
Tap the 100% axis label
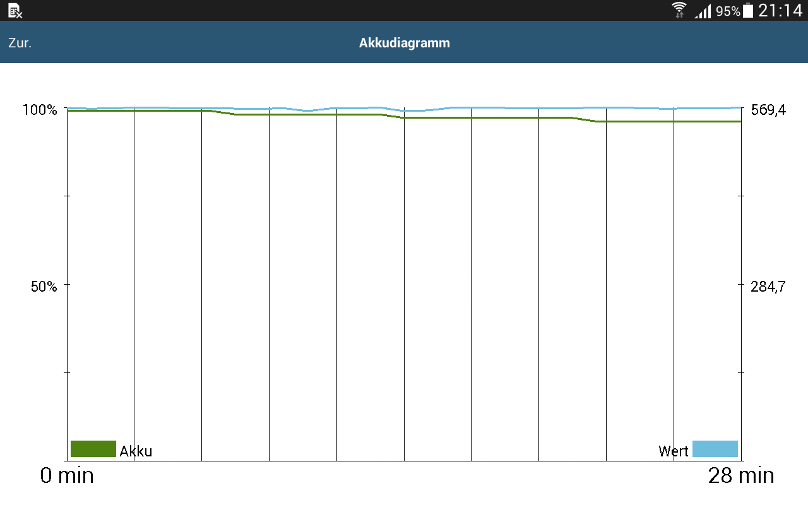pyautogui.click(x=40, y=110)
